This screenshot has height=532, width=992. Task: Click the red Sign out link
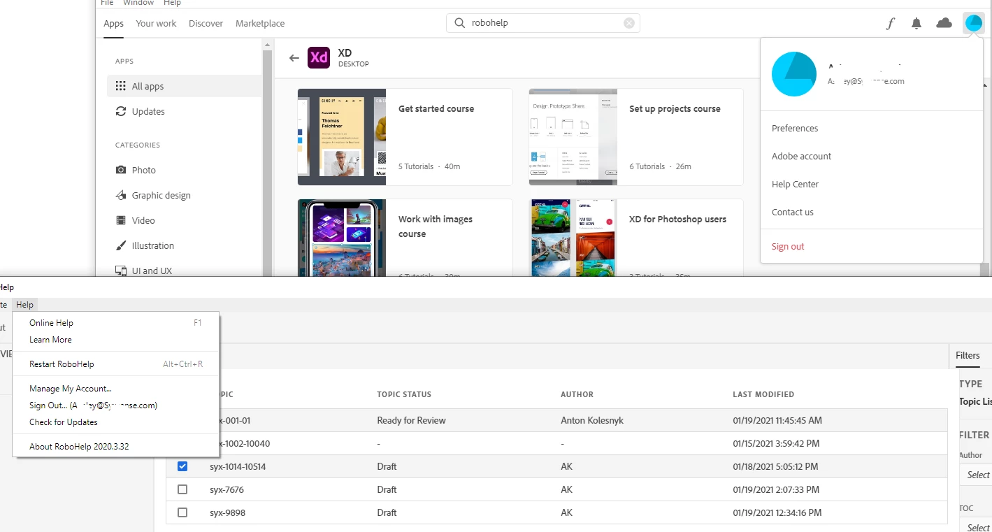point(788,247)
